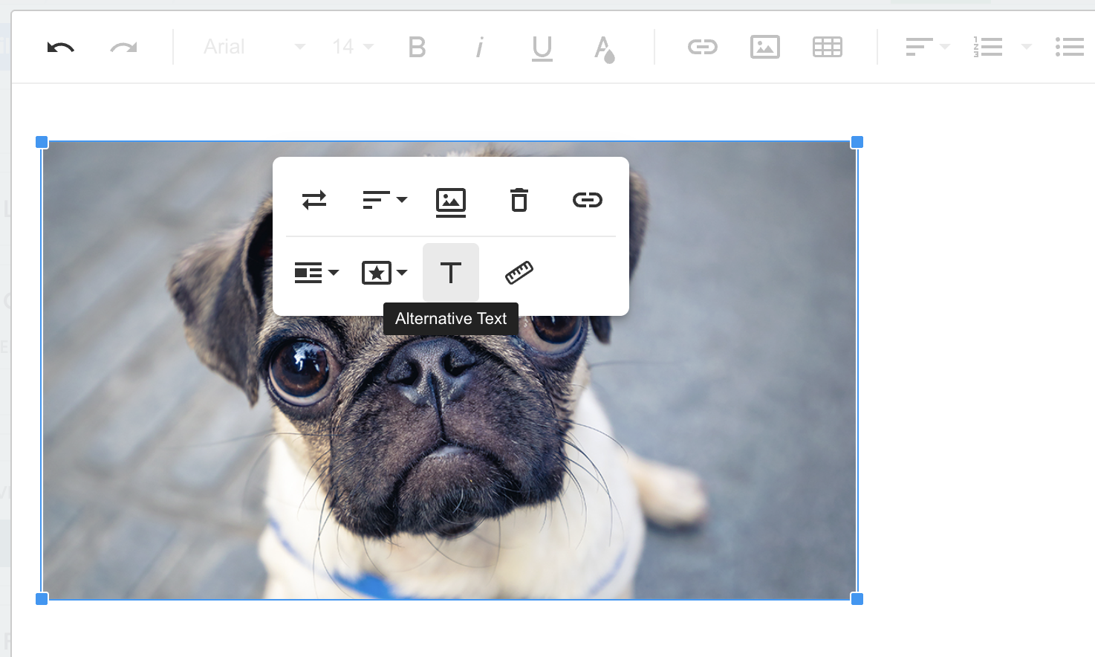The height and width of the screenshot is (657, 1095).
Task: Click the Undo arrow in toolbar
Action: (x=60, y=48)
